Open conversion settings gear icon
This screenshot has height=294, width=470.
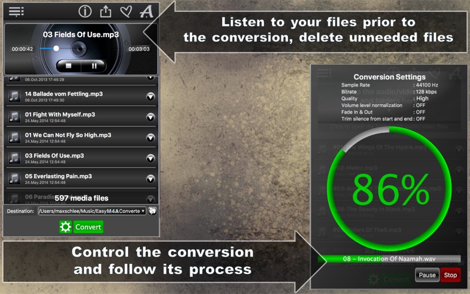pos(65,227)
